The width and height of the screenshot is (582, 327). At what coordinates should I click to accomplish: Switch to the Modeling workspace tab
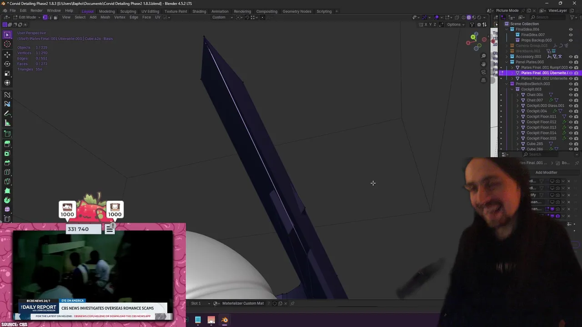[x=107, y=11]
